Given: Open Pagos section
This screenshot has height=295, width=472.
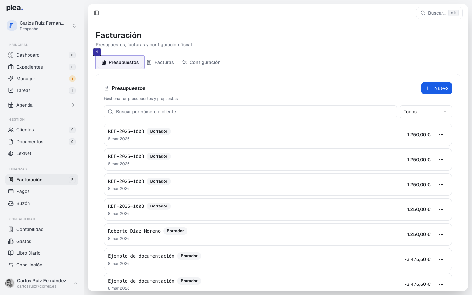Looking at the screenshot, I should [x=42, y=191].
